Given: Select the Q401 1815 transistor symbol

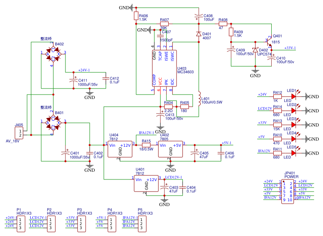Looking at the screenshot, I should tap(269, 42).
